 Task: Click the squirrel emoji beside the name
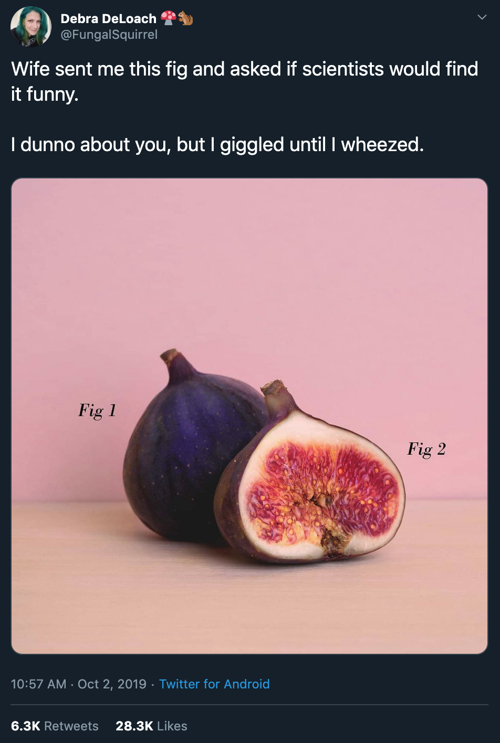(x=185, y=18)
